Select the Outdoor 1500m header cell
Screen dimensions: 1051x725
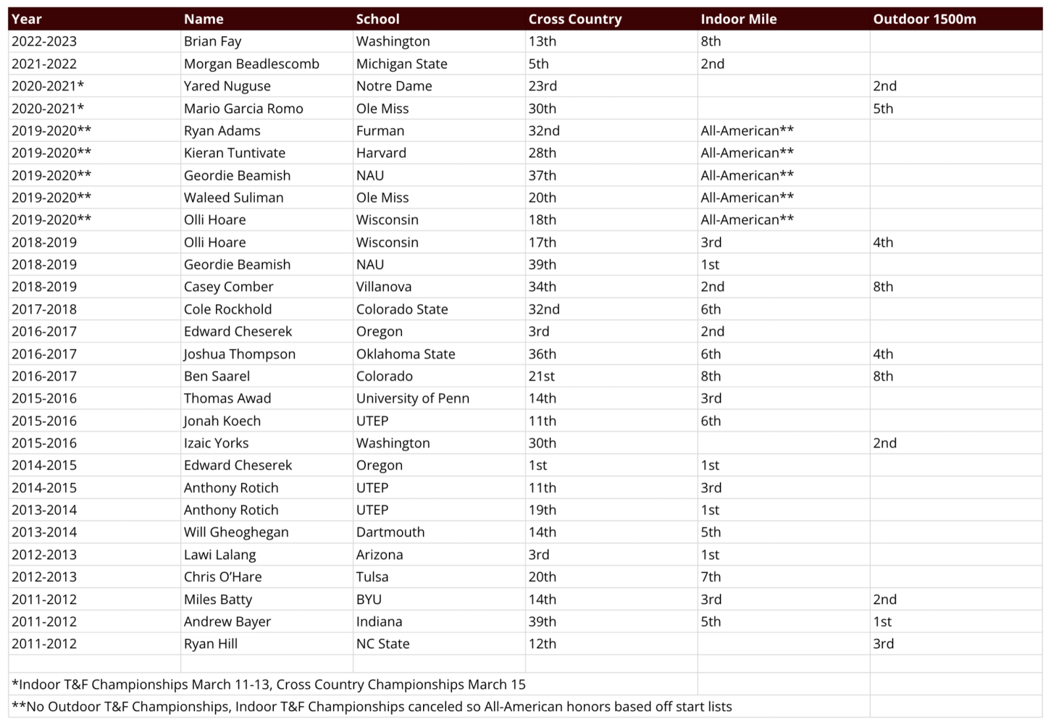click(x=956, y=19)
